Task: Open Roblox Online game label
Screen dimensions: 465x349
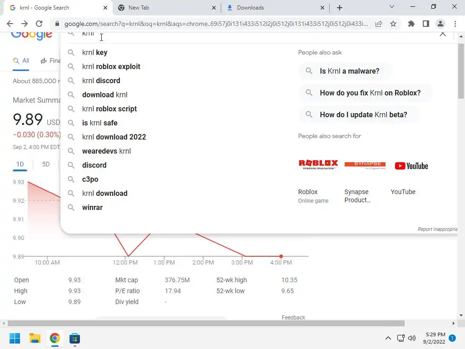Action: pos(313,196)
